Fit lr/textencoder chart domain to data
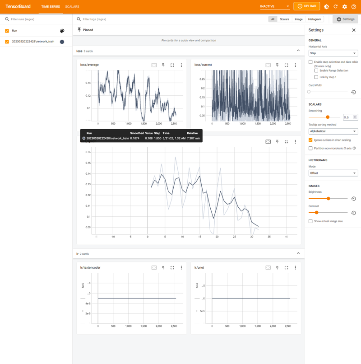The image size is (361, 364). (154, 268)
